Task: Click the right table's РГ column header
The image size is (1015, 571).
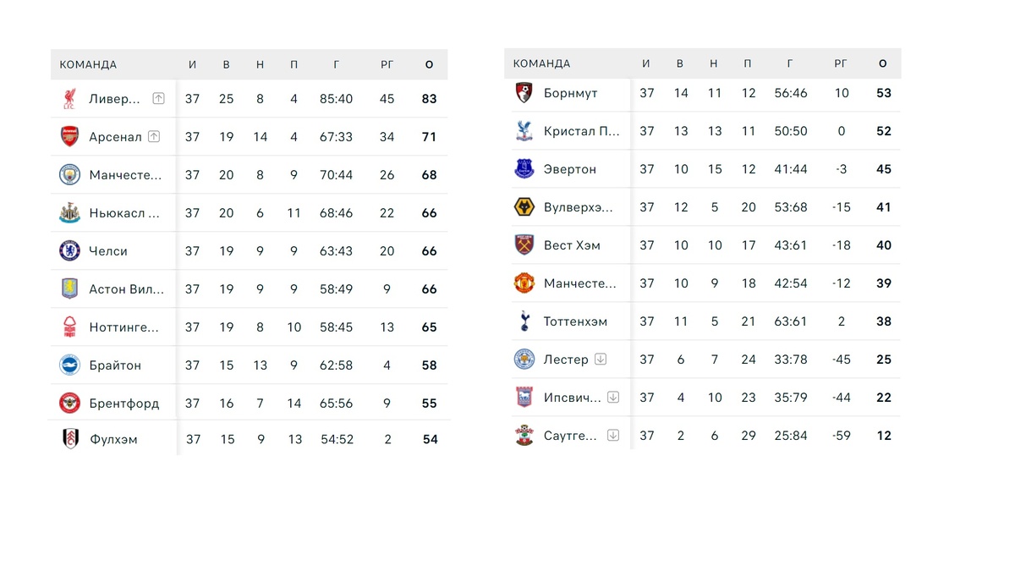Action: pyautogui.click(x=841, y=63)
